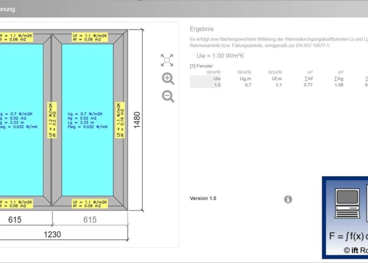Screen dimensions: 368x263
Task: Click the Uw column header
Action: 217,79
